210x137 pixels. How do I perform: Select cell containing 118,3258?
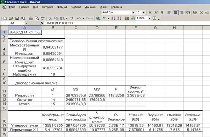point(116,95)
